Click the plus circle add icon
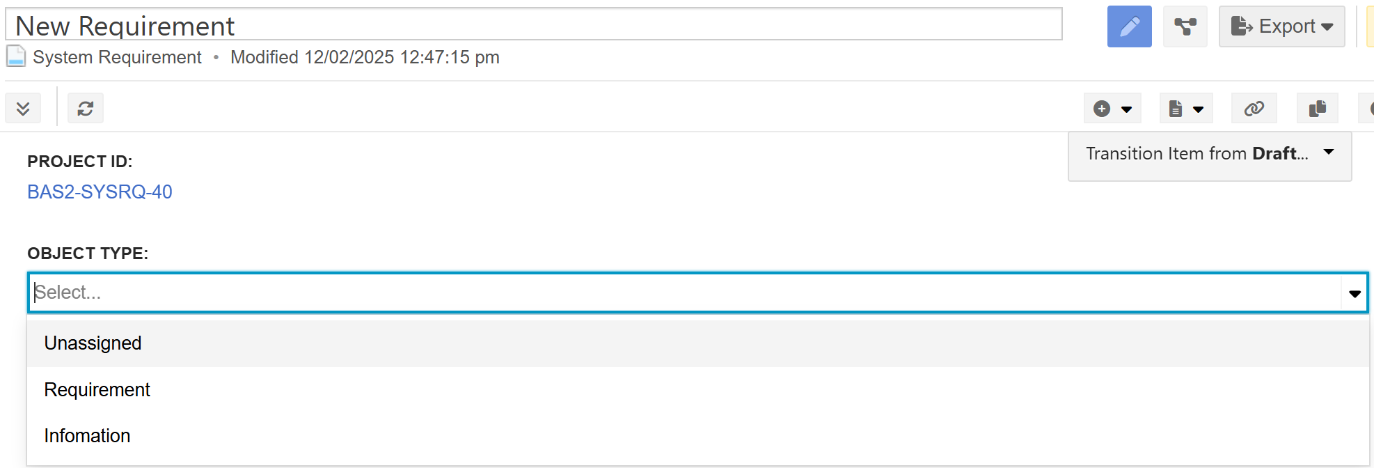Viewport: 1374px width, 468px height. [1102, 109]
